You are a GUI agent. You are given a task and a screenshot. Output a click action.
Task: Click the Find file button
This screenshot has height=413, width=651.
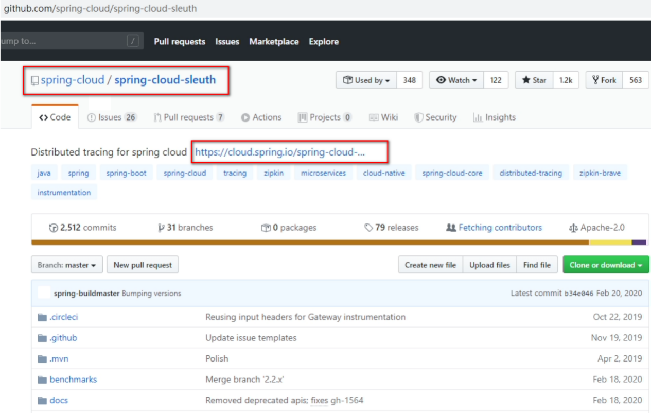[x=537, y=265]
